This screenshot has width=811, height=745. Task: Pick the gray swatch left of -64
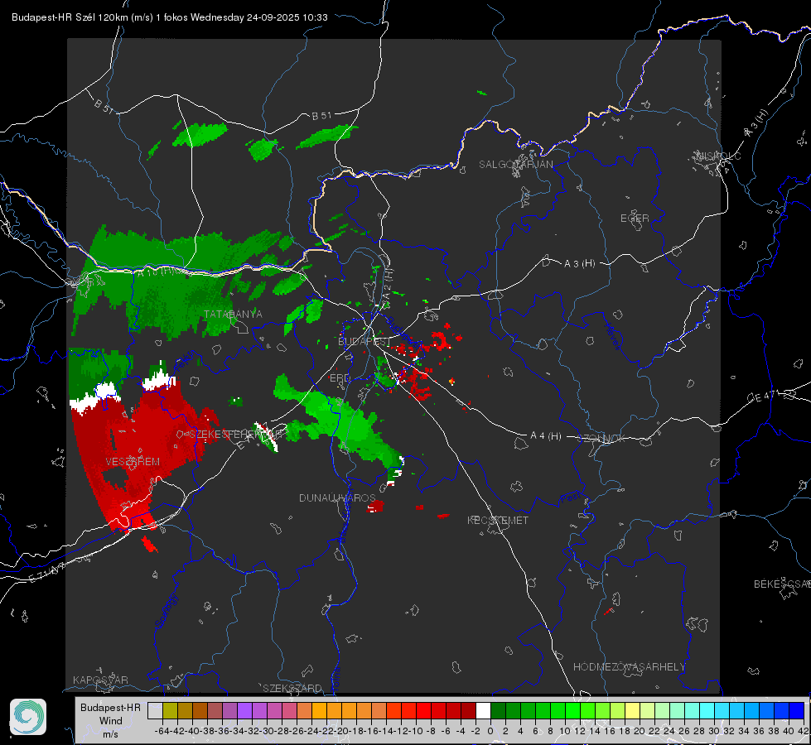click(x=155, y=710)
